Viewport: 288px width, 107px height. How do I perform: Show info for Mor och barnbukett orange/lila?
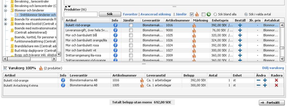click(115, 40)
